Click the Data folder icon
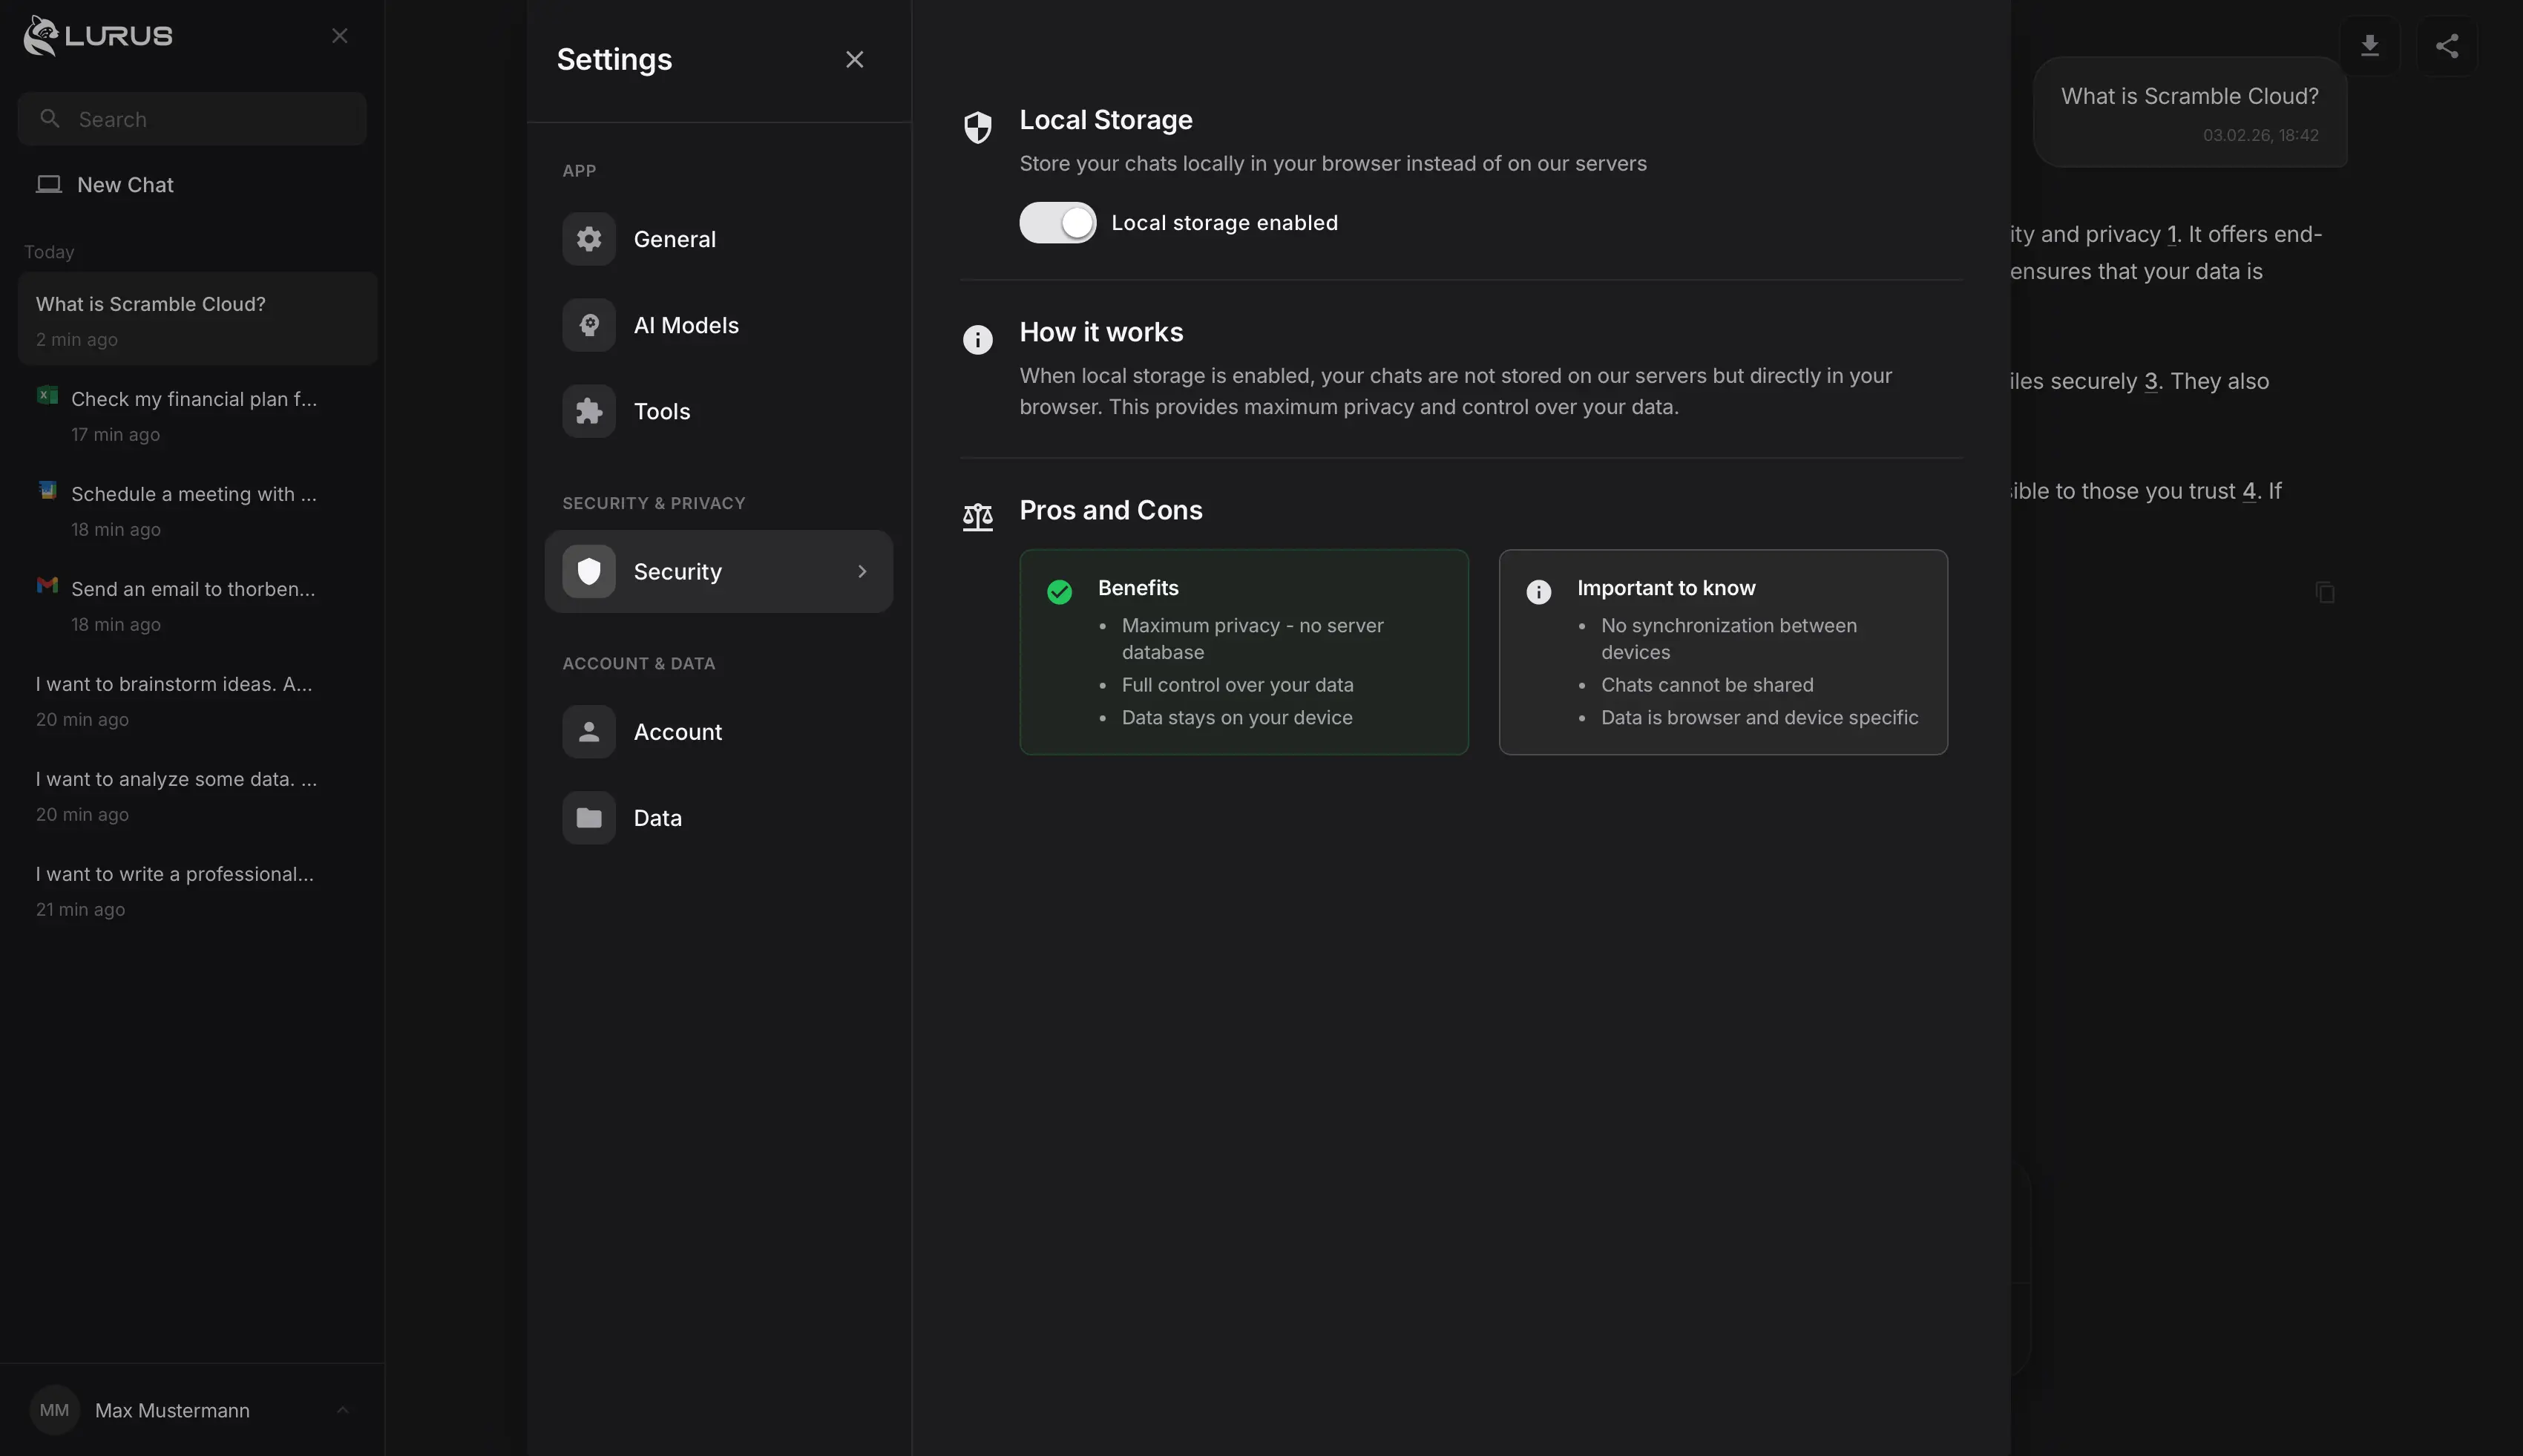This screenshot has width=2523, height=1456. pyautogui.click(x=588, y=817)
